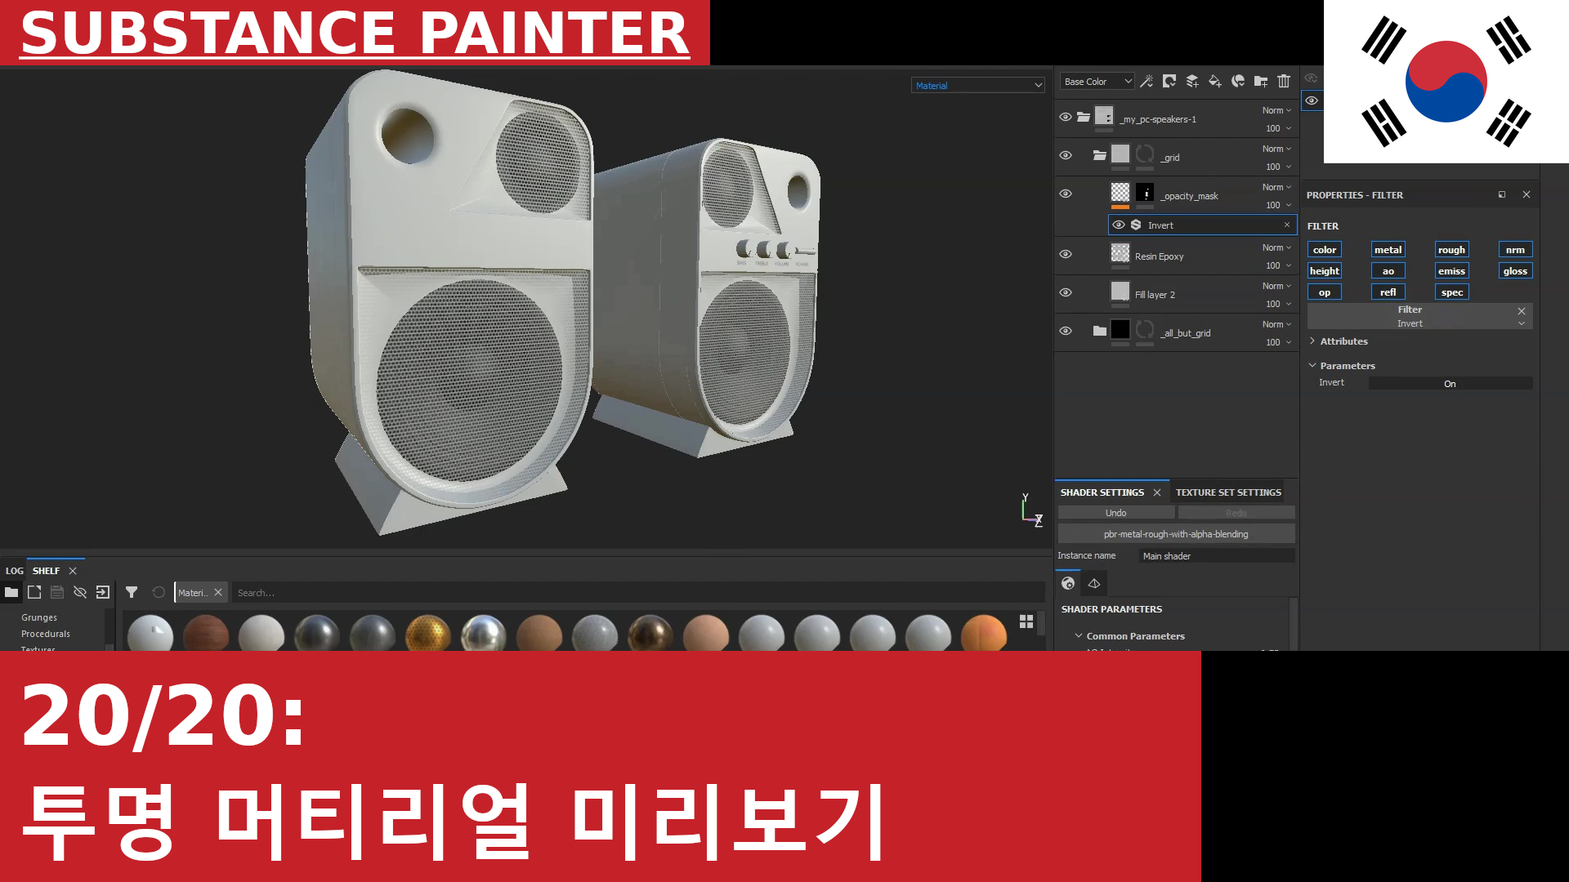Click the Undo button in shader settings
This screenshot has height=882, width=1569.
[1116, 513]
